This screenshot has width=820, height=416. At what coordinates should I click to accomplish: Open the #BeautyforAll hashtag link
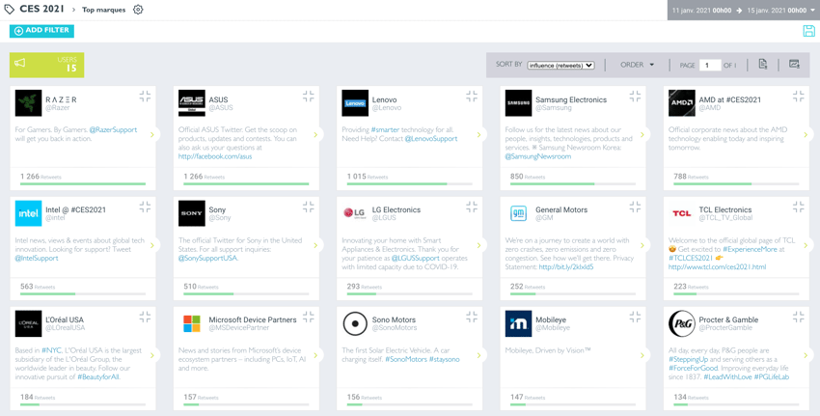pyautogui.click(x=98, y=376)
